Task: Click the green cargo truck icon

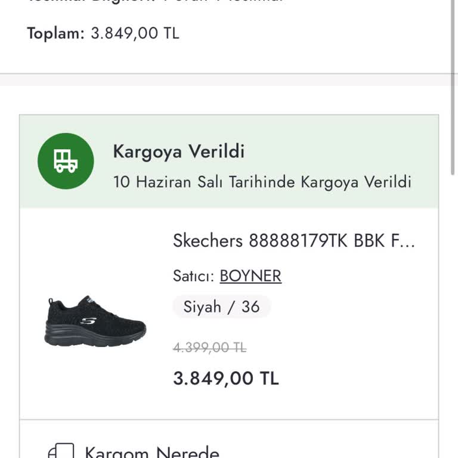Action: tap(66, 161)
